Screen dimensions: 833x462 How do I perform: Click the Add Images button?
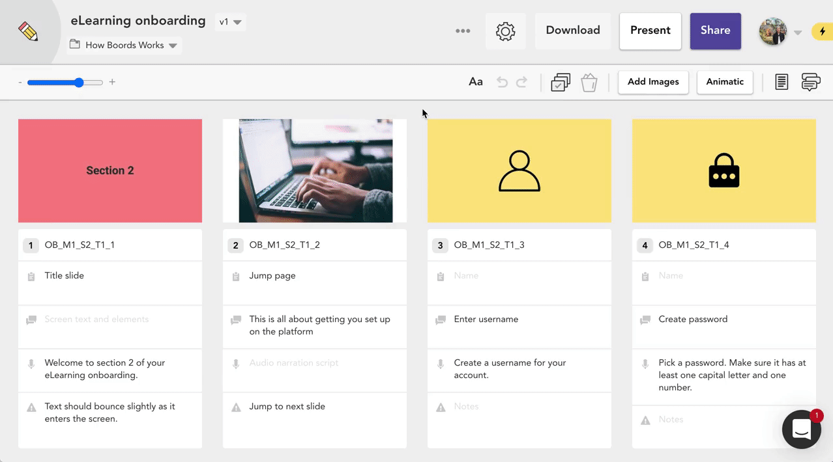pos(652,82)
